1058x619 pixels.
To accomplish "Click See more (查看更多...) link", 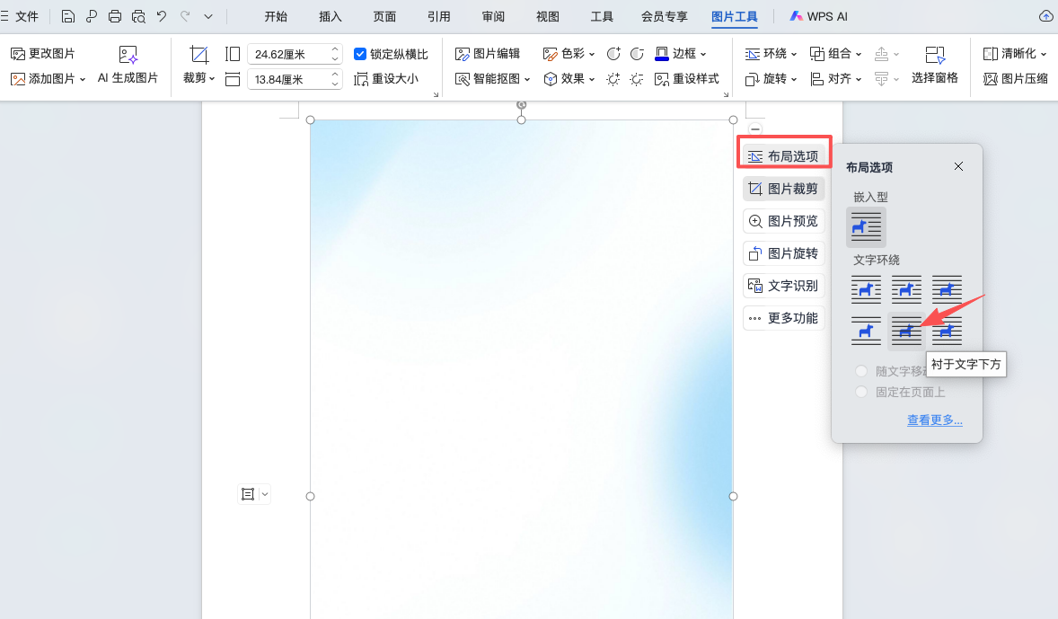I will tap(935, 420).
